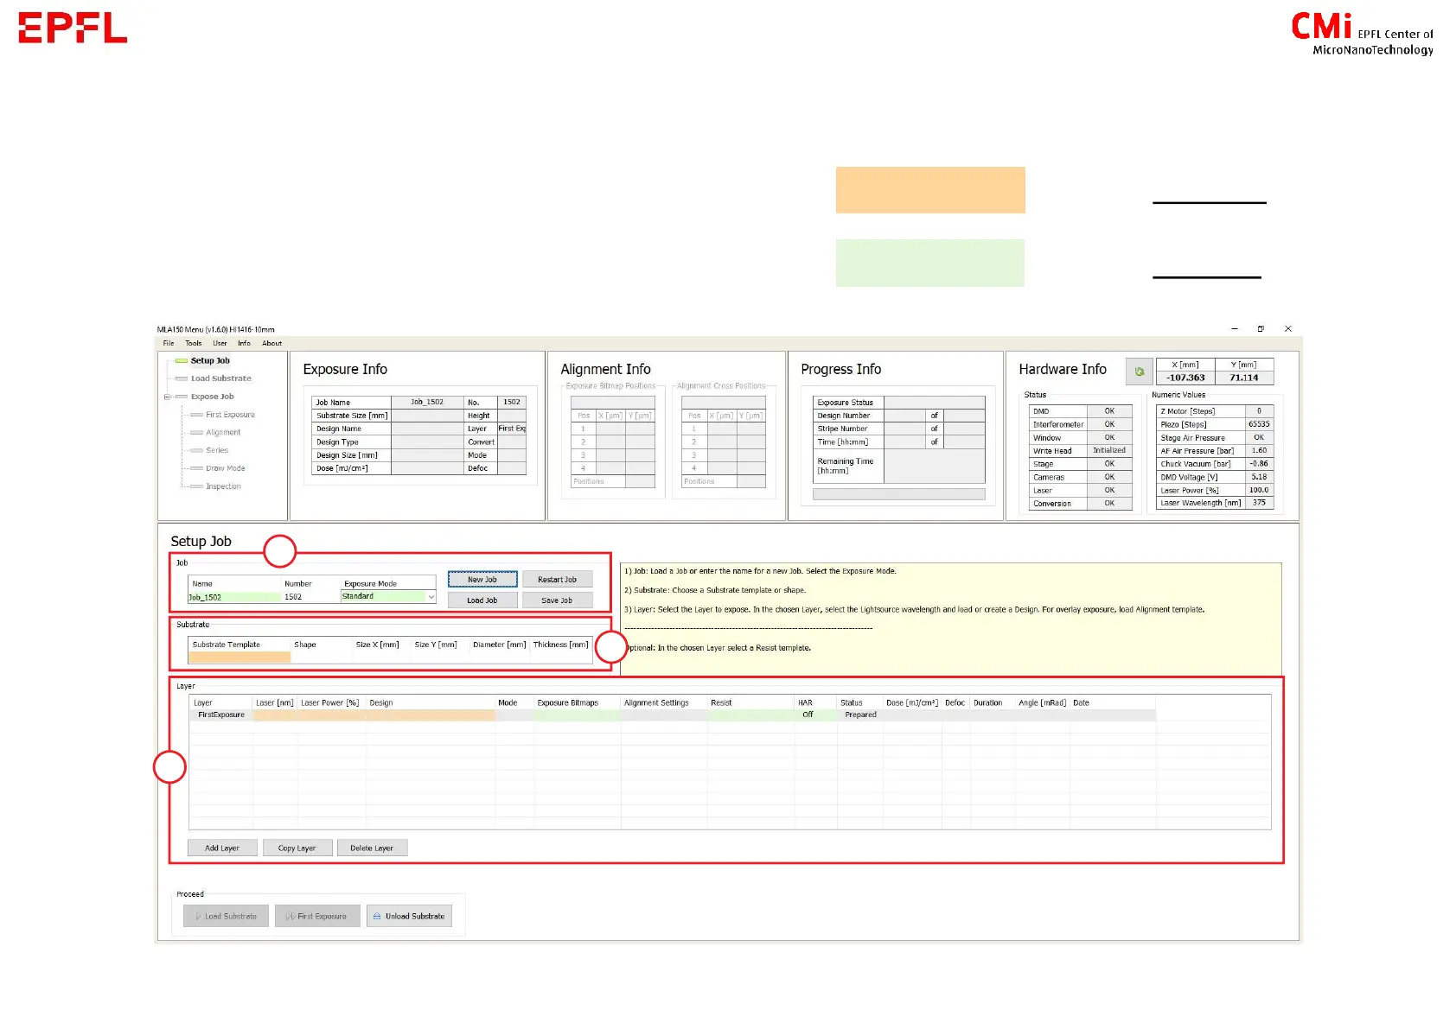Open the File menu

tap(169, 343)
